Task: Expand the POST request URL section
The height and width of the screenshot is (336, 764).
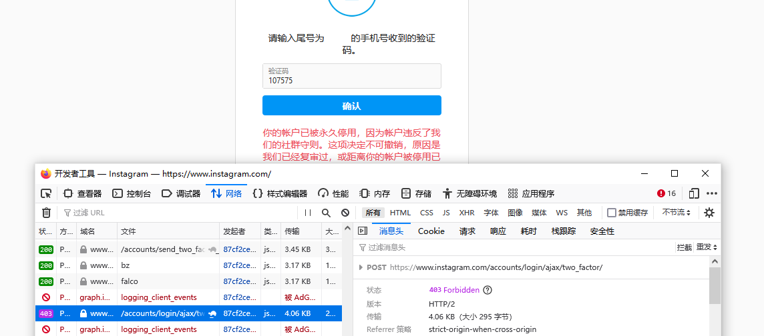Action: pyautogui.click(x=361, y=267)
